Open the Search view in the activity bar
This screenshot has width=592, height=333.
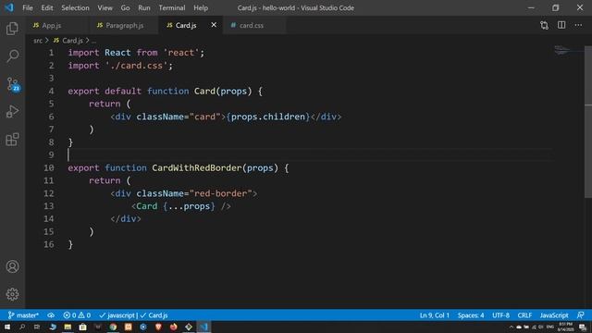(12, 56)
